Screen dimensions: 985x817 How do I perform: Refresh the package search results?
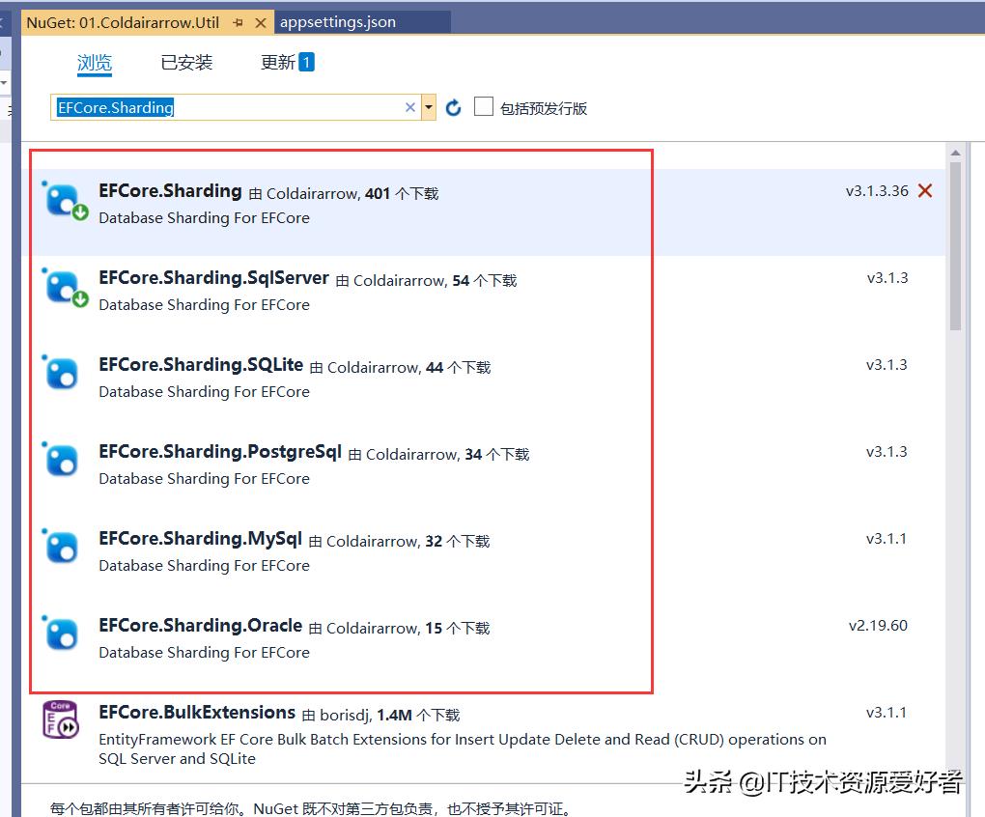pos(453,107)
